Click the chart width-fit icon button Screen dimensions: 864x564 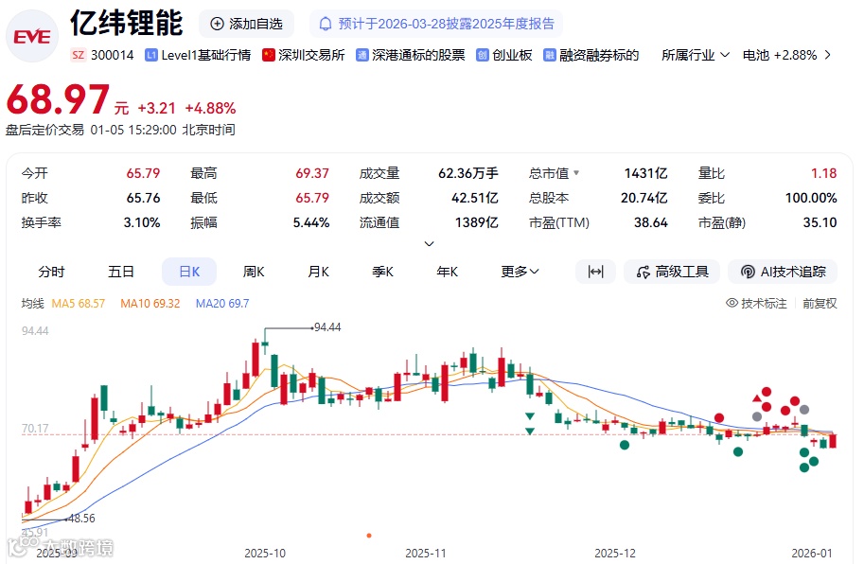595,272
